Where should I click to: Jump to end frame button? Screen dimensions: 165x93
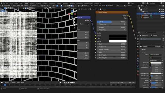point(74,83)
